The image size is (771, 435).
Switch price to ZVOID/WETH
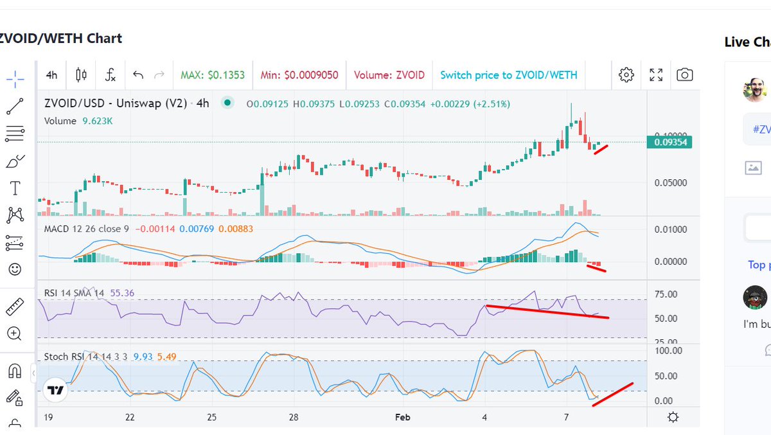pyautogui.click(x=509, y=75)
